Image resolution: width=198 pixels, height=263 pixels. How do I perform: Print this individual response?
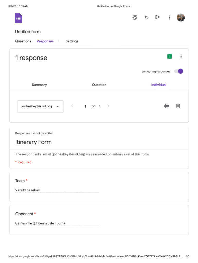pyautogui.click(x=167, y=106)
